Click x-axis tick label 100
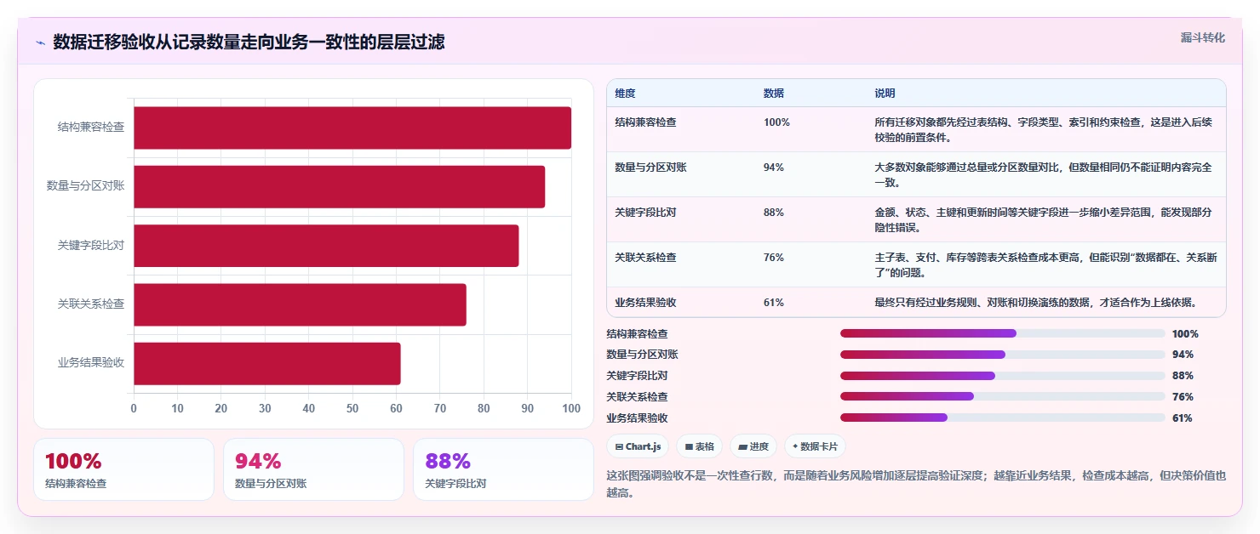 [571, 408]
